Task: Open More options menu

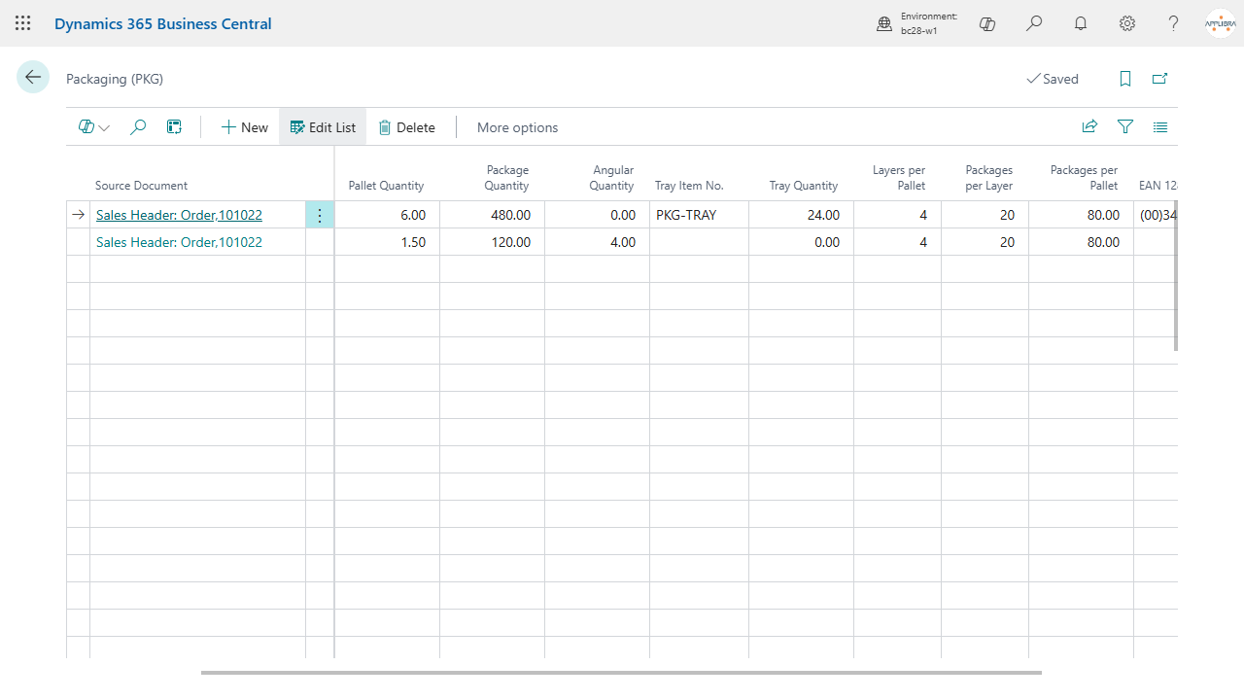Action: 517,127
